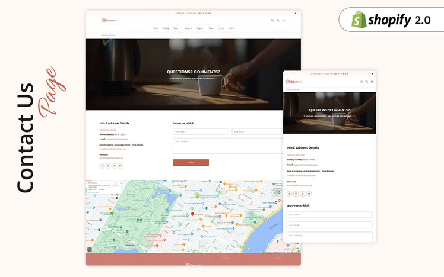Screen dimensions: 444x277
Task: Open the Instagram icon in mobile view
Action: [x=296, y=194]
